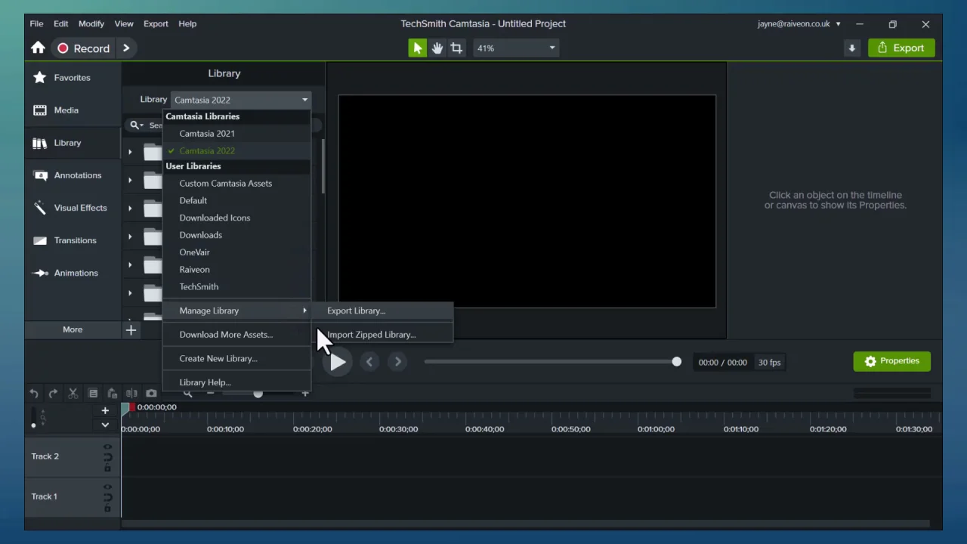Copy using the timeline toolbar icon
The height and width of the screenshot is (544, 967).
point(92,393)
